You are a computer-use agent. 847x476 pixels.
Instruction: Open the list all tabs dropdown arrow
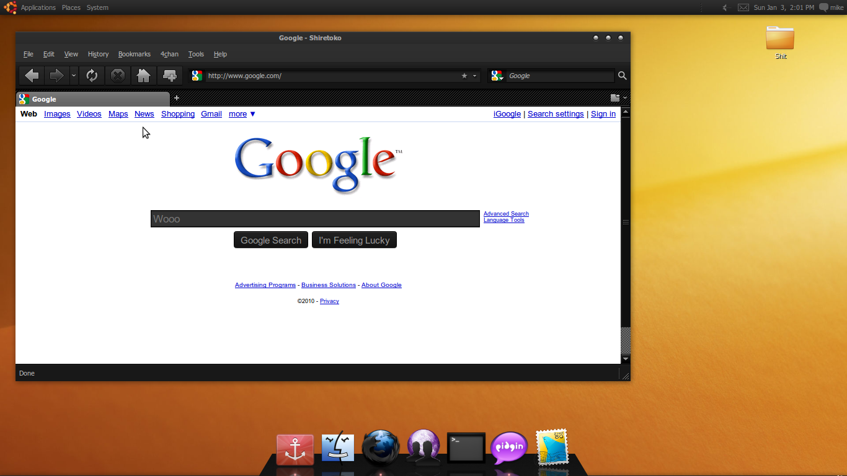(x=625, y=98)
